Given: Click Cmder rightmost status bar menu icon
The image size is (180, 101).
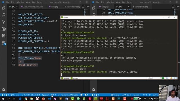Looking at the screenshot, I should [x=176, y=78].
